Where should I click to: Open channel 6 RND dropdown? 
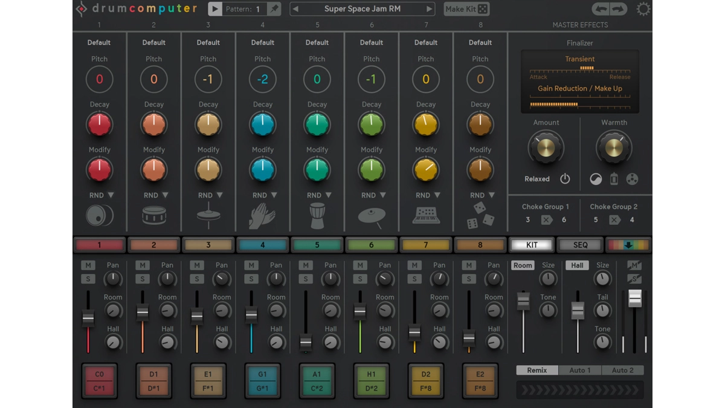(373, 195)
